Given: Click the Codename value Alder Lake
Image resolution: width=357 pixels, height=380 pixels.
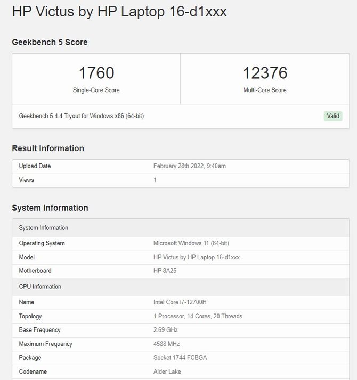Looking at the screenshot, I should click(167, 371).
